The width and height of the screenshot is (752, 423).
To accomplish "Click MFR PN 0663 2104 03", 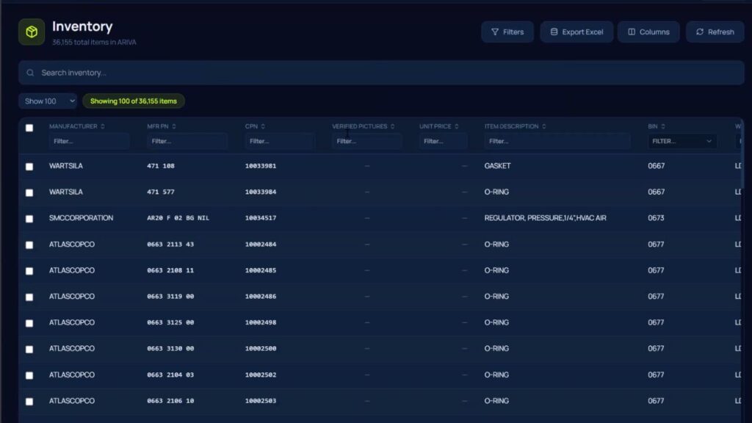I will [170, 375].
